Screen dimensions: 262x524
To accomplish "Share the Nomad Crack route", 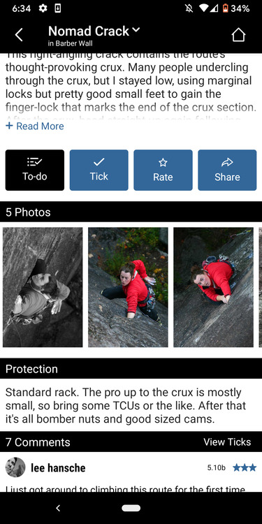I will click(227, 170).
